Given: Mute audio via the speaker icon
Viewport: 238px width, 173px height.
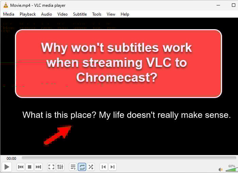Looking at the screenshot, I should [220, 170].
